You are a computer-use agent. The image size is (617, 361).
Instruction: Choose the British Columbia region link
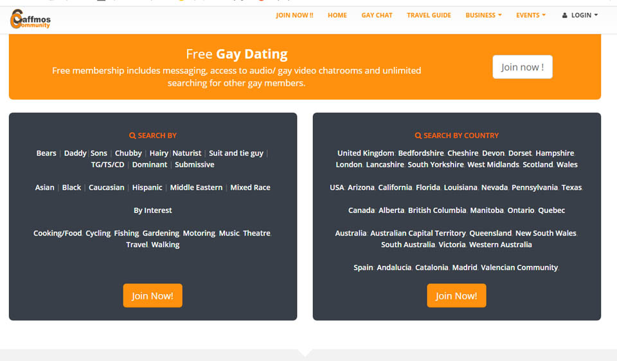coord(436,210)
